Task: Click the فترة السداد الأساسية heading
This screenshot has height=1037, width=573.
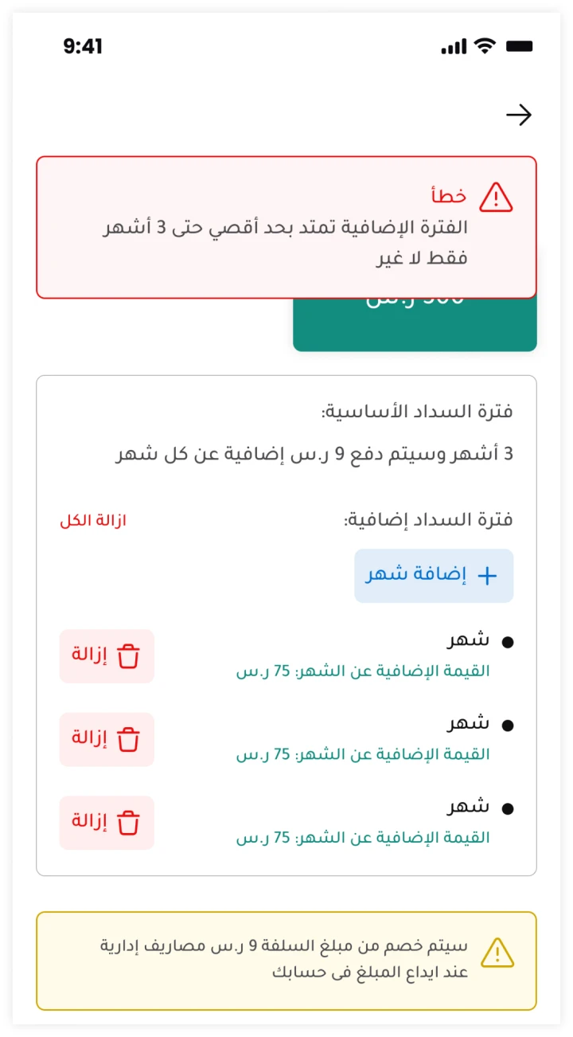Action: click(417, 412)
